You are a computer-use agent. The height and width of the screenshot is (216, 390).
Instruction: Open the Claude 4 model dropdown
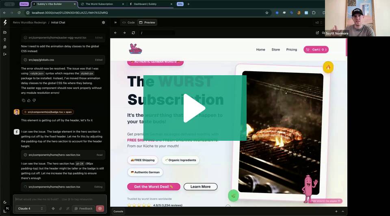30,209
